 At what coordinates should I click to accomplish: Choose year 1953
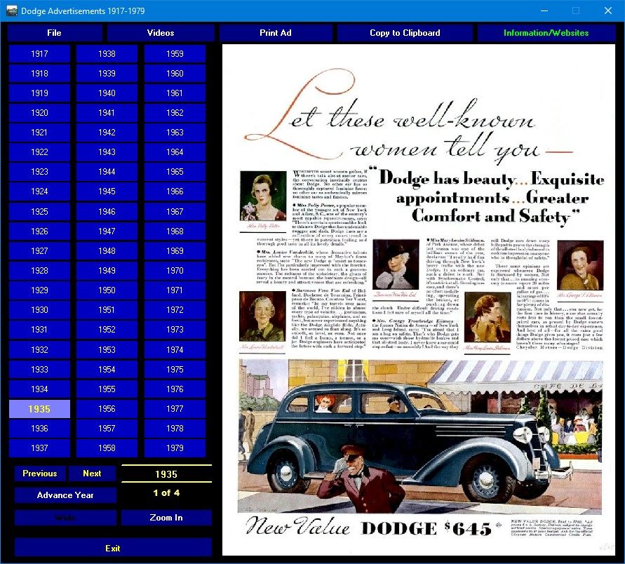tap(107, 349)
